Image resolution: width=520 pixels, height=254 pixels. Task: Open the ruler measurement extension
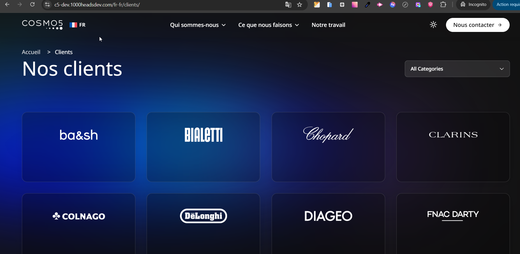[x=405, y=5]
